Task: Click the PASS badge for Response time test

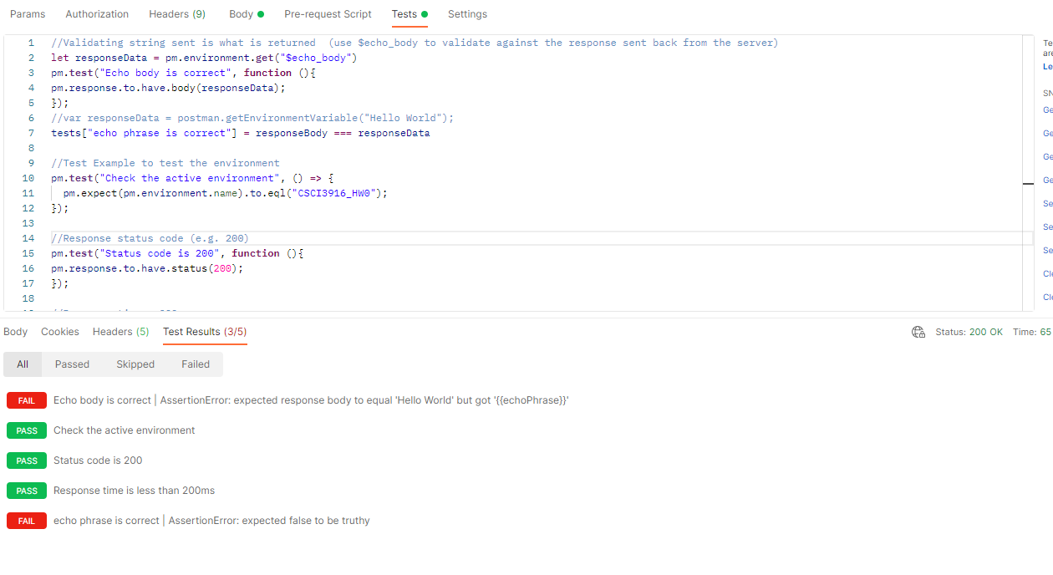Action: pos(27,490)
